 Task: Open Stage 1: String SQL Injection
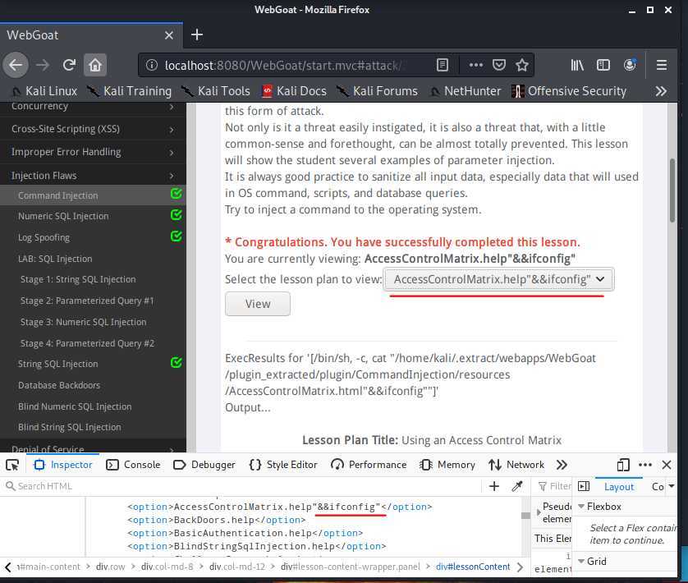(x=78, y=279)
